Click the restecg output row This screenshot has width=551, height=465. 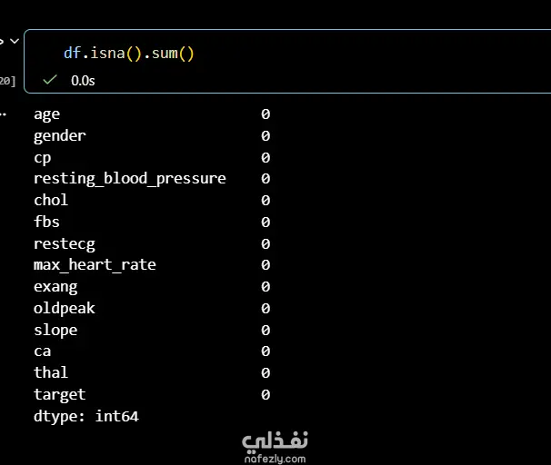[152, 244]
